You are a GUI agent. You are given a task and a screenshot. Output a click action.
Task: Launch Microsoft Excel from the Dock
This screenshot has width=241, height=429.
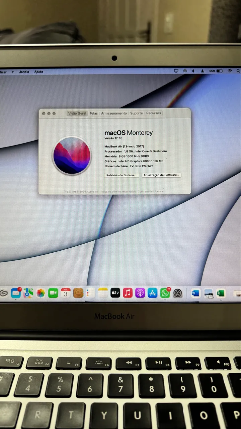pos(221,293)
